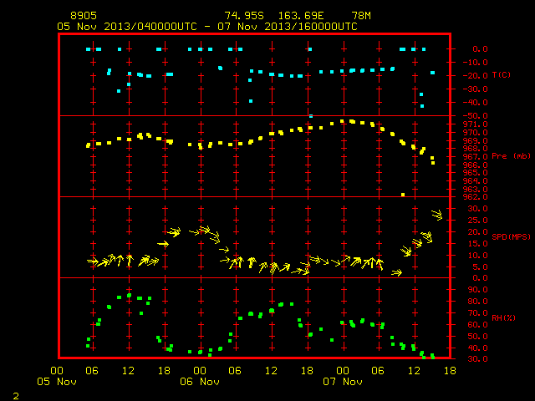
Task: Click the topmost wind barb near 30 MPS
Action: [x=436, y=215]
